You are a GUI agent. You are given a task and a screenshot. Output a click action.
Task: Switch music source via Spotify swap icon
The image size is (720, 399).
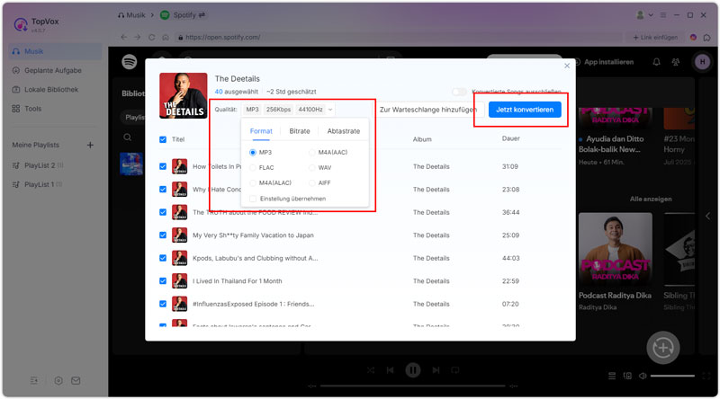(202, 15)
